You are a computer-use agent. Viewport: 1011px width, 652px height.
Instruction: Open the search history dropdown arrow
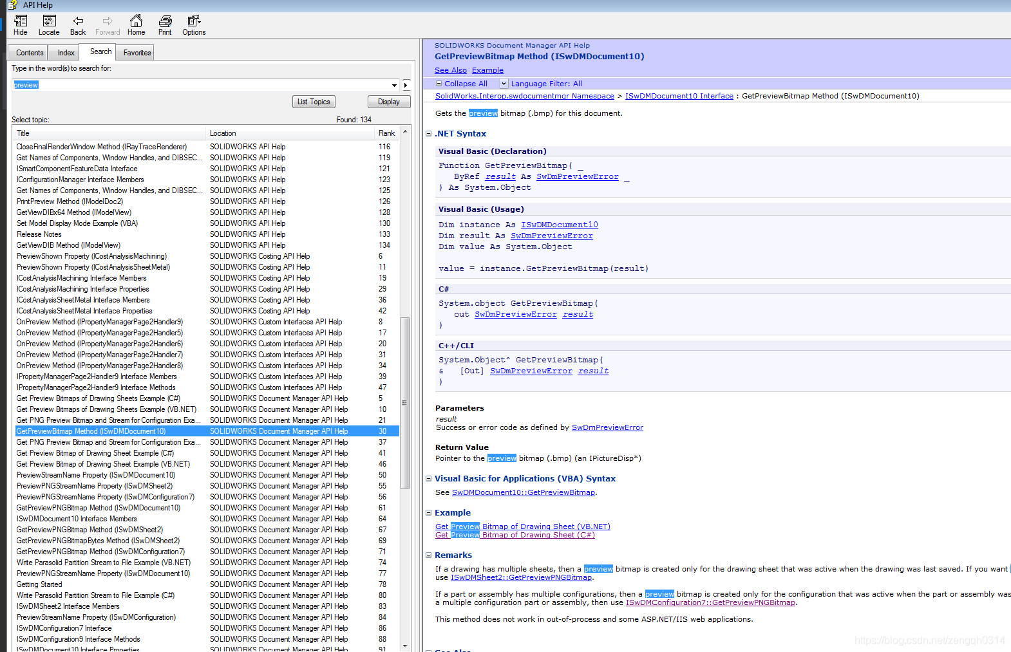click(394, 85)
